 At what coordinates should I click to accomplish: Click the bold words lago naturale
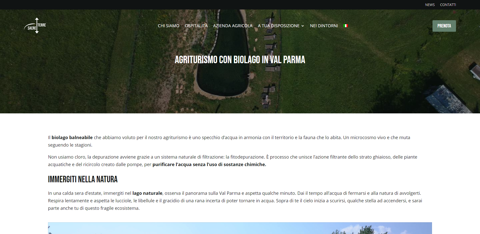click(x=147, y=193)
